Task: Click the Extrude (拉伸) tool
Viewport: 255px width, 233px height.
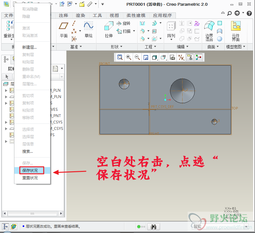Action: (x=109, y=30)
